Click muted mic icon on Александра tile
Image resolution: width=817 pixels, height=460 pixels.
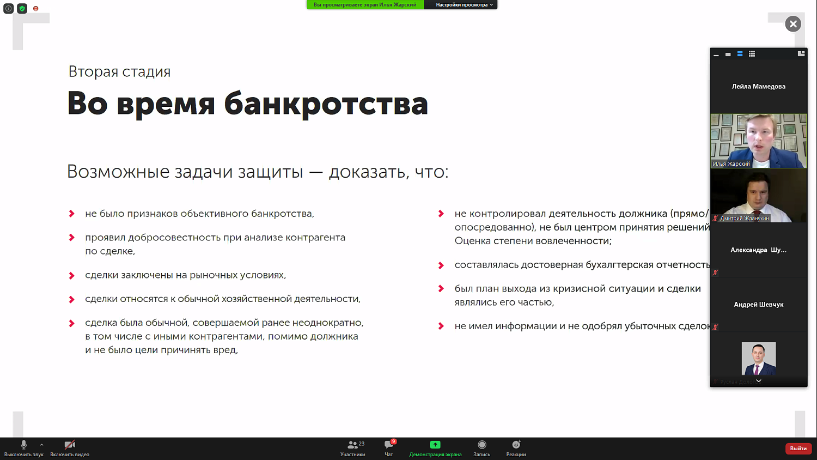pos(715,273)
